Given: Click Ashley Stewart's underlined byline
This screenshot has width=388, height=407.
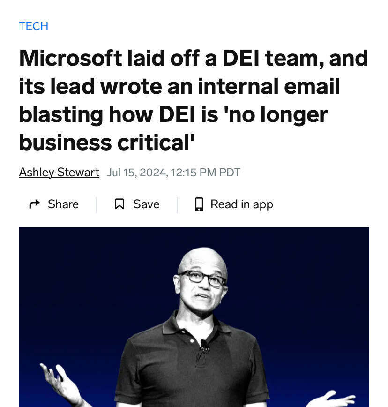Looking at the screenshot, I should 59,172.
